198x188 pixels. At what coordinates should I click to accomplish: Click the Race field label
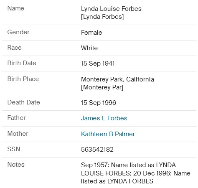click(x=15, y=48)
